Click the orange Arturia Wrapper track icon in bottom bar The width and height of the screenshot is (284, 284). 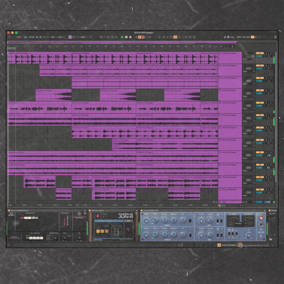point(219,245)
